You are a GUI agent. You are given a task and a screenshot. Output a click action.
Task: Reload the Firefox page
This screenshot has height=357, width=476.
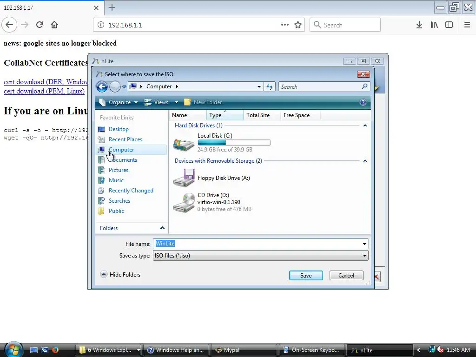[x=40, y=25]
